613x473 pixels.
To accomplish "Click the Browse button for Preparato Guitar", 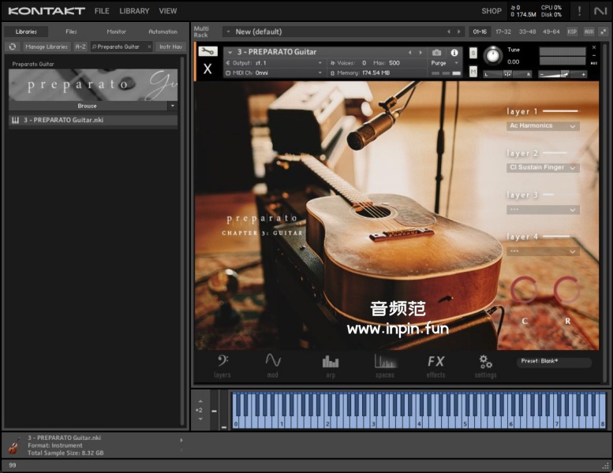I will click(x=88, y=106).
